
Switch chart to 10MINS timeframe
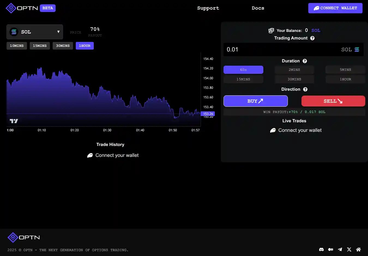[17, 46]
